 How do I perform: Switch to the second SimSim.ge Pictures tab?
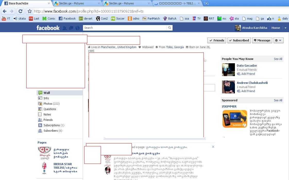point(127,3)
